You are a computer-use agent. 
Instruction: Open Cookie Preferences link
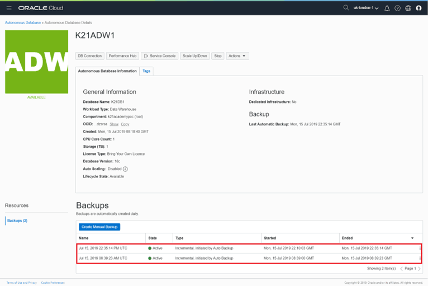point(53,283)
